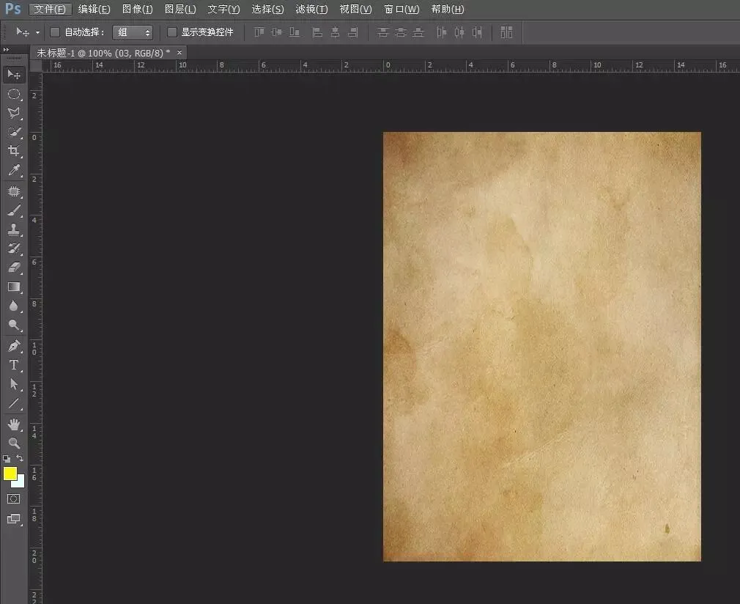
Task: Open the yellow foreground color swatch
Action: pos(10,474)
